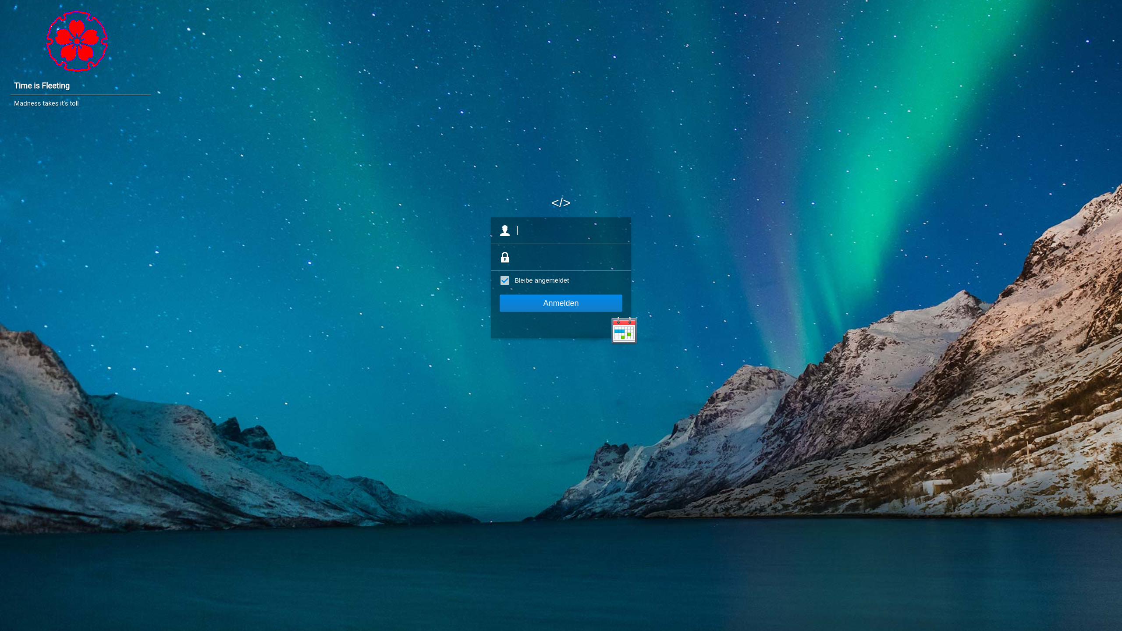This screenshot has height=631, width=1122.
Task: Click the center of the flower logo
Action: [77, 41]
